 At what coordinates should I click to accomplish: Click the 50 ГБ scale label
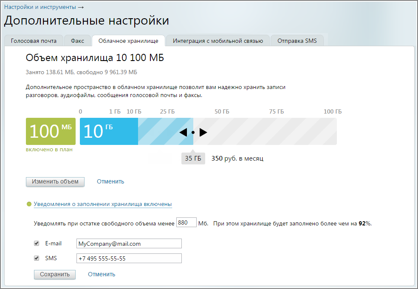pyautogui.click(x=222, y=112)
